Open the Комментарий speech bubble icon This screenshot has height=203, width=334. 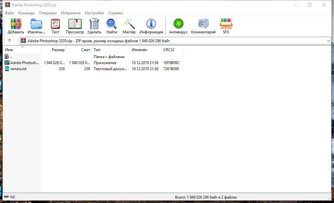pos(204,24)
